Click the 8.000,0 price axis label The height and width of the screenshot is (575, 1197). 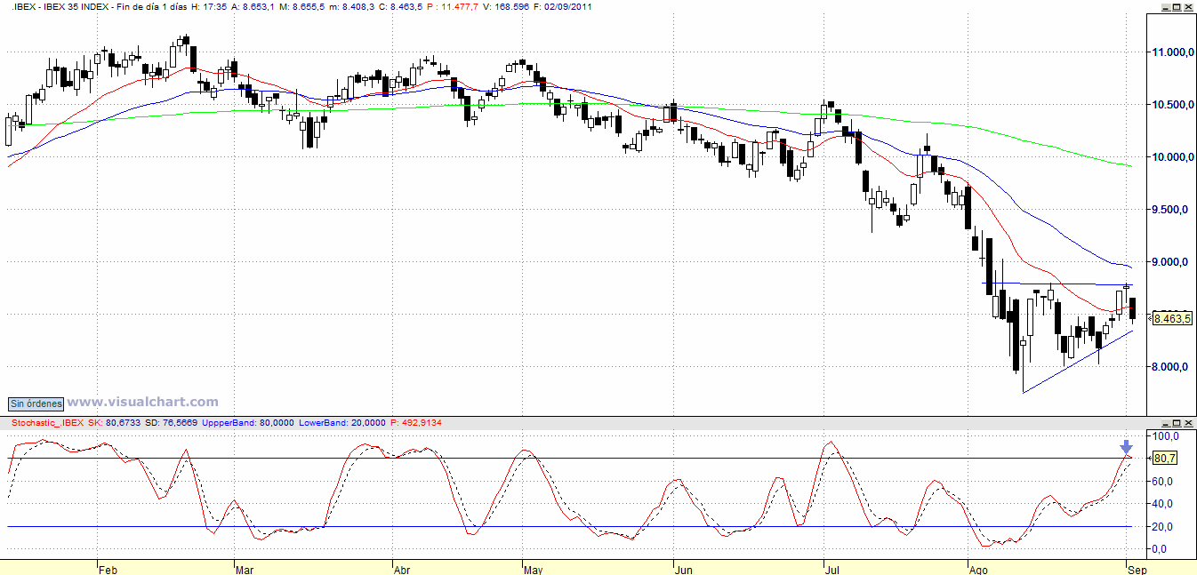[1172, 367]
